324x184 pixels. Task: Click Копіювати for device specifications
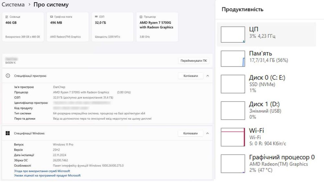[x=191, y=76]
